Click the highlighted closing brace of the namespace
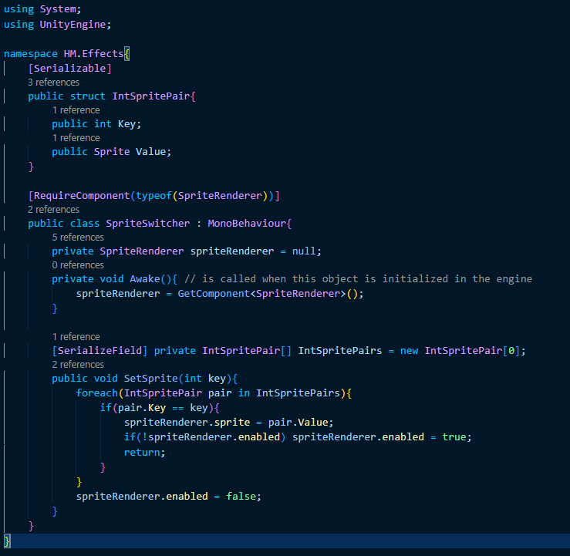 [x=7, y=541]
